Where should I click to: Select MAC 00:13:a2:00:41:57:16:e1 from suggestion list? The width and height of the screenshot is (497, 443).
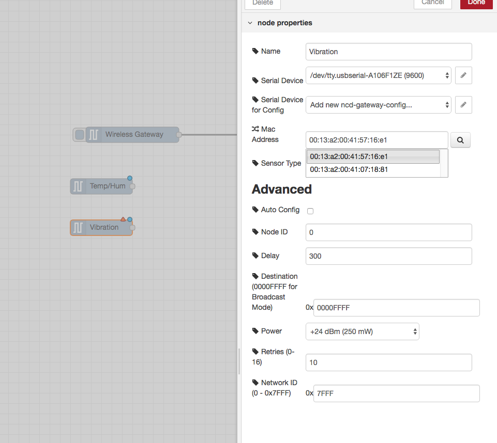[373, 156]
